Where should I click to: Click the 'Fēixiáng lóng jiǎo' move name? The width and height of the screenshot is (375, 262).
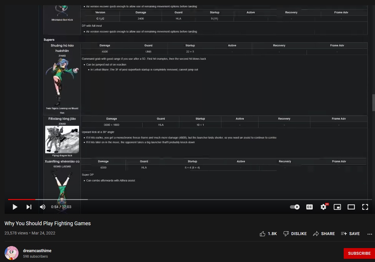tap(62, 119)
